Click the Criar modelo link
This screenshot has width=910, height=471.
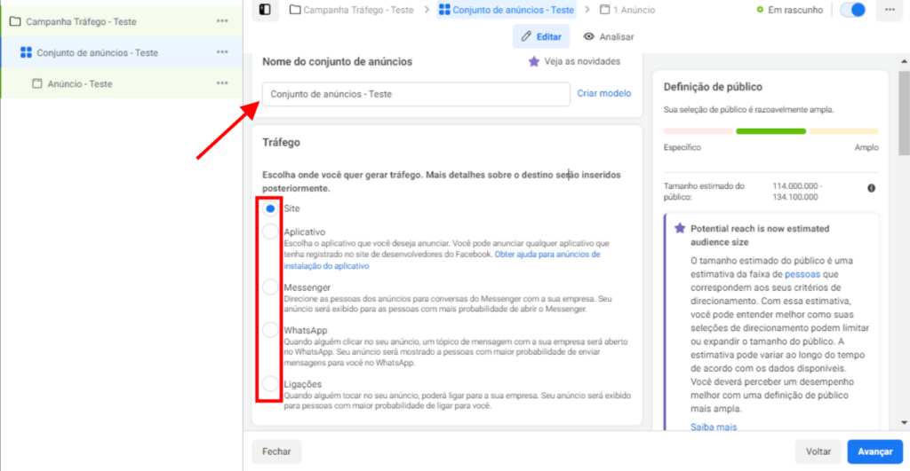pos(603,93)
